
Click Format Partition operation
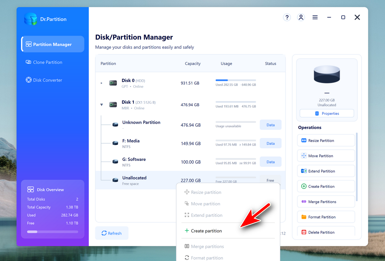(326, 217)
